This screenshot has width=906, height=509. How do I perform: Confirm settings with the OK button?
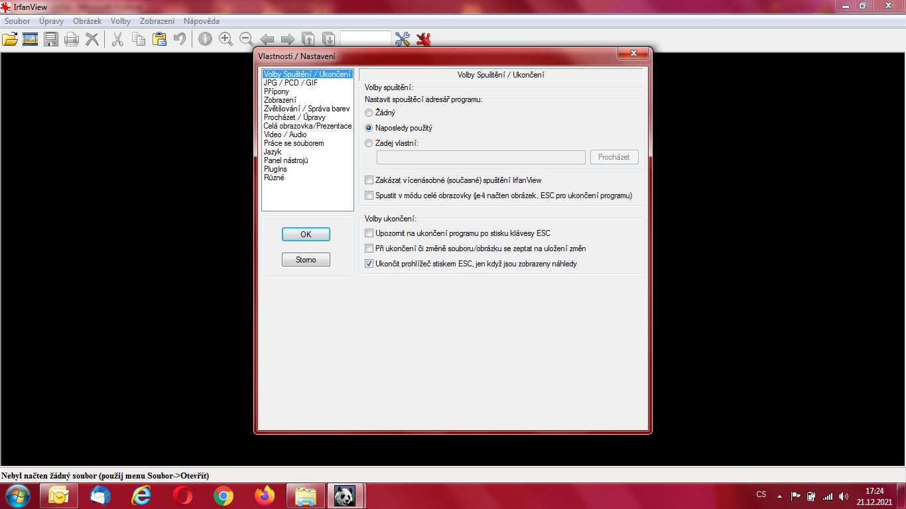pyautogui.click(x=306, y=235)
